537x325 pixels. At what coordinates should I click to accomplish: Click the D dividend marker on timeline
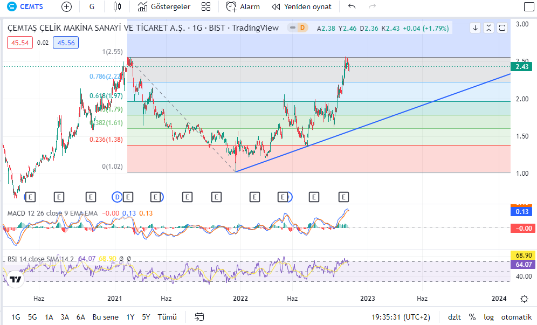[117, 197]
